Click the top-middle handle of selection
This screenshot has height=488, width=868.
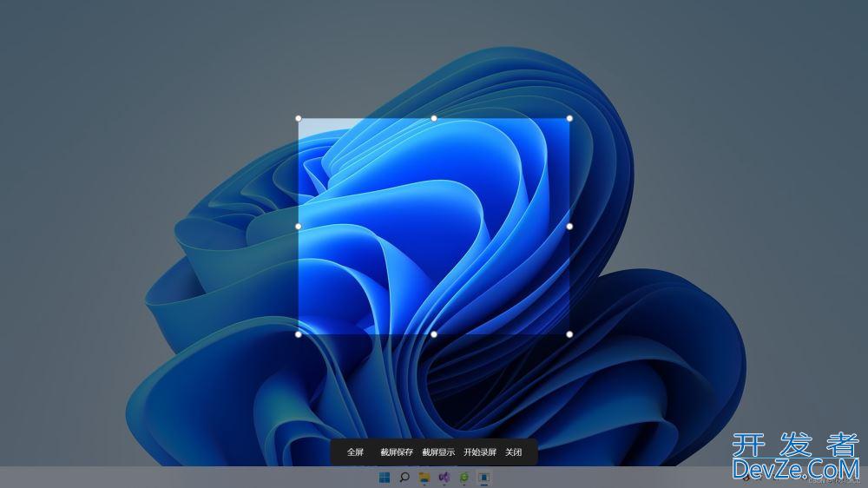434,119
